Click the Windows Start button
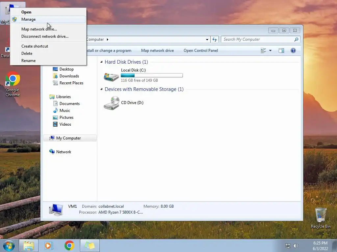 click(9, 245)
